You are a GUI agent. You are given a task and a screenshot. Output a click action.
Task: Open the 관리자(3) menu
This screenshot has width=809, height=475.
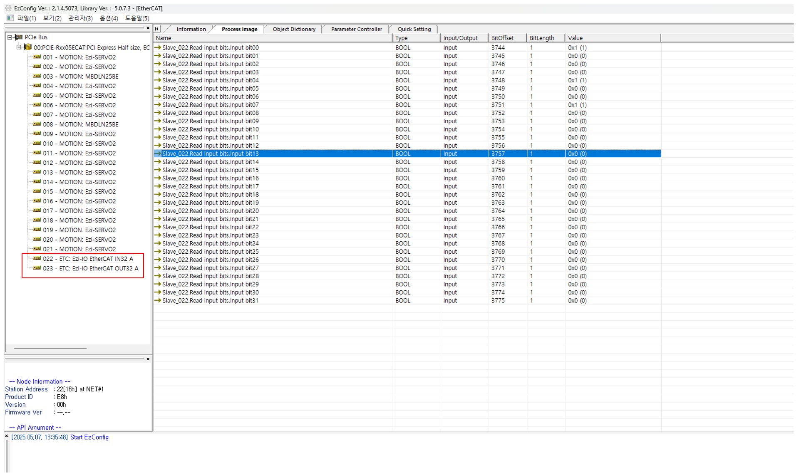80,18
